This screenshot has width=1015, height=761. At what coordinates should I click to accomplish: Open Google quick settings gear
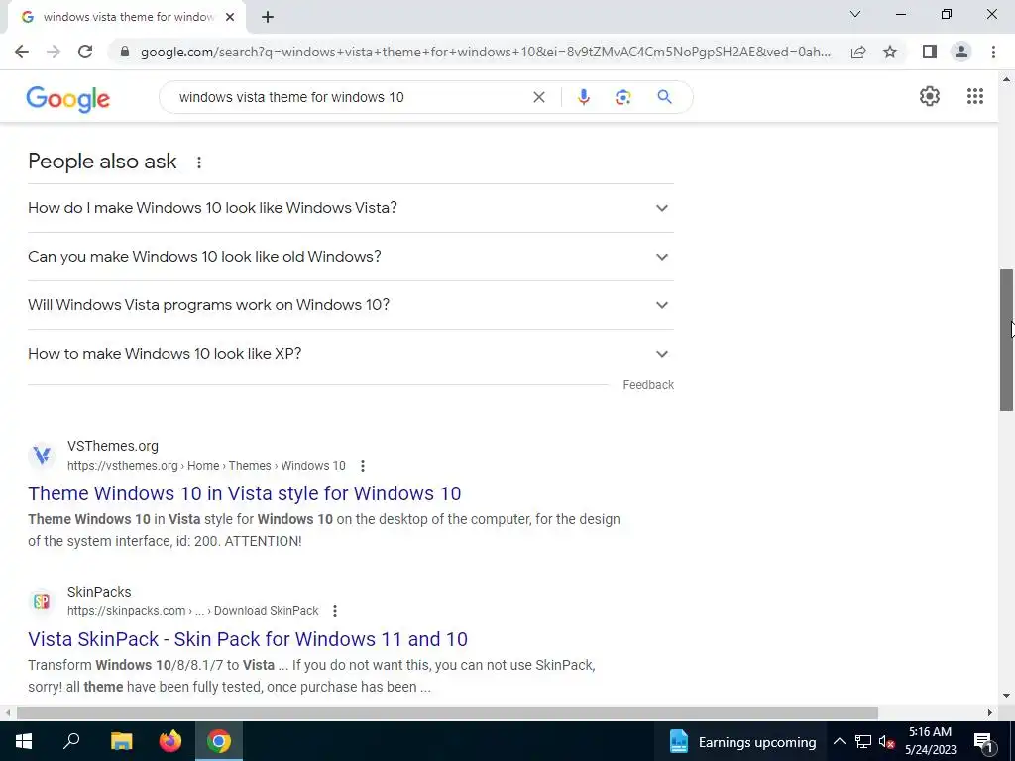pyautogui.click(x=930, y=96)
